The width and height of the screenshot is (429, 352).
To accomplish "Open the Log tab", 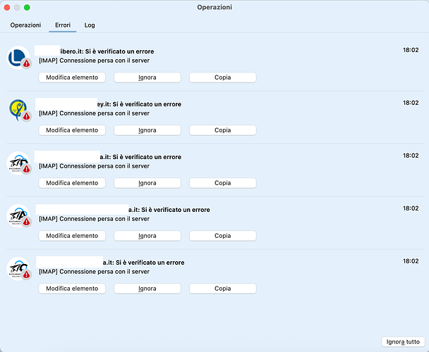I will coord(90,25).
